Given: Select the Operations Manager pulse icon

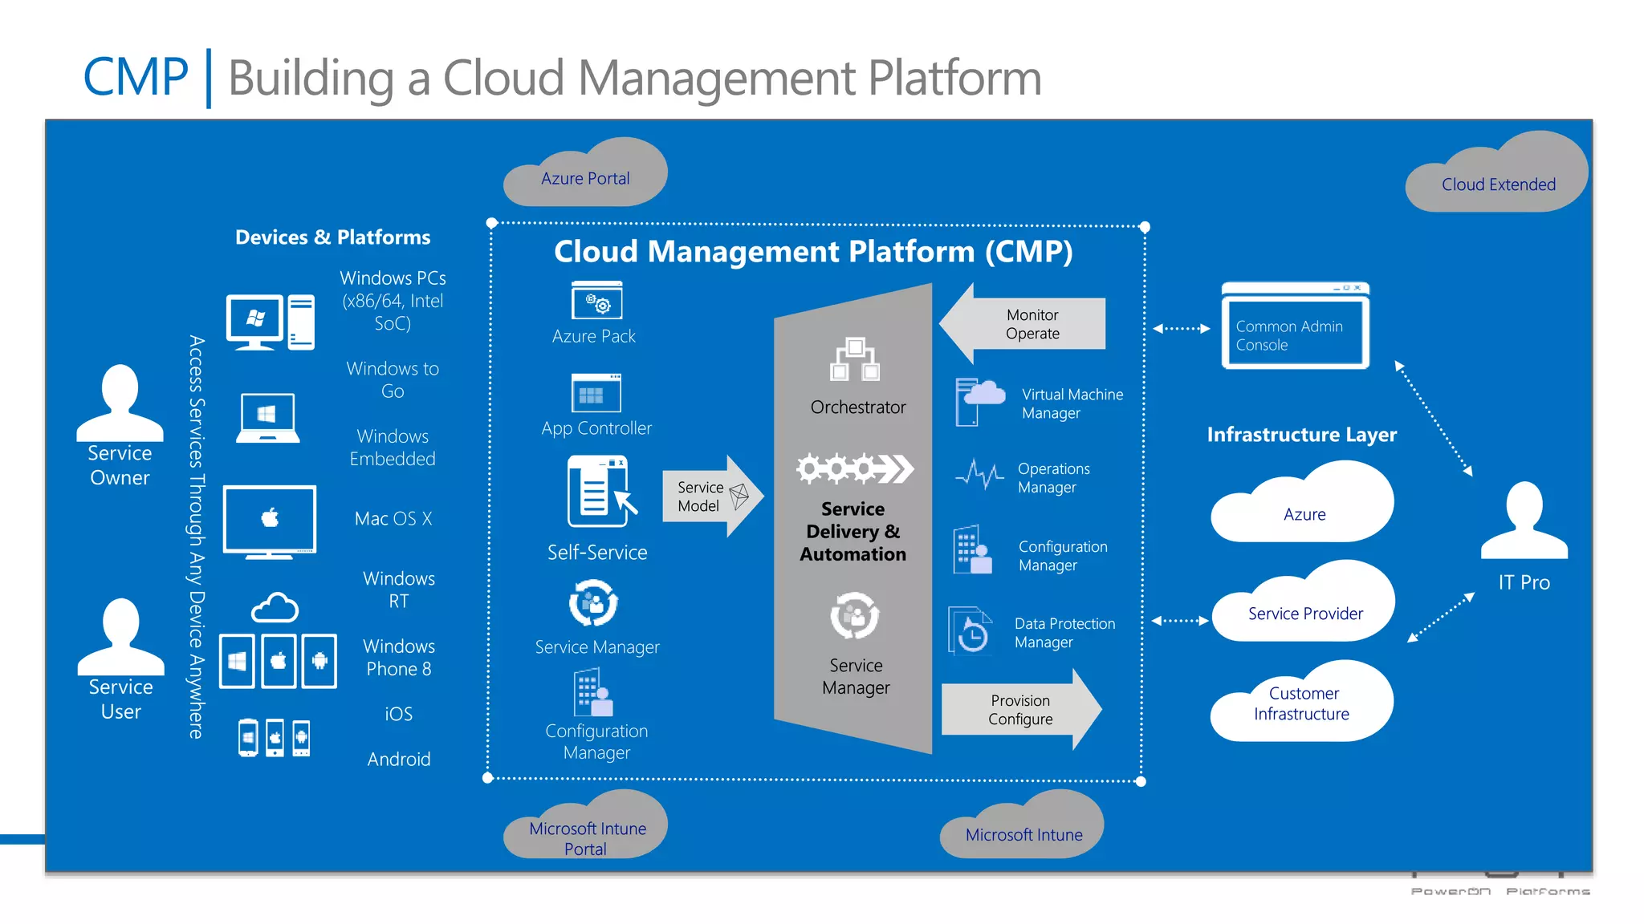Looking at the screenshot, I should tap(979, 475).
